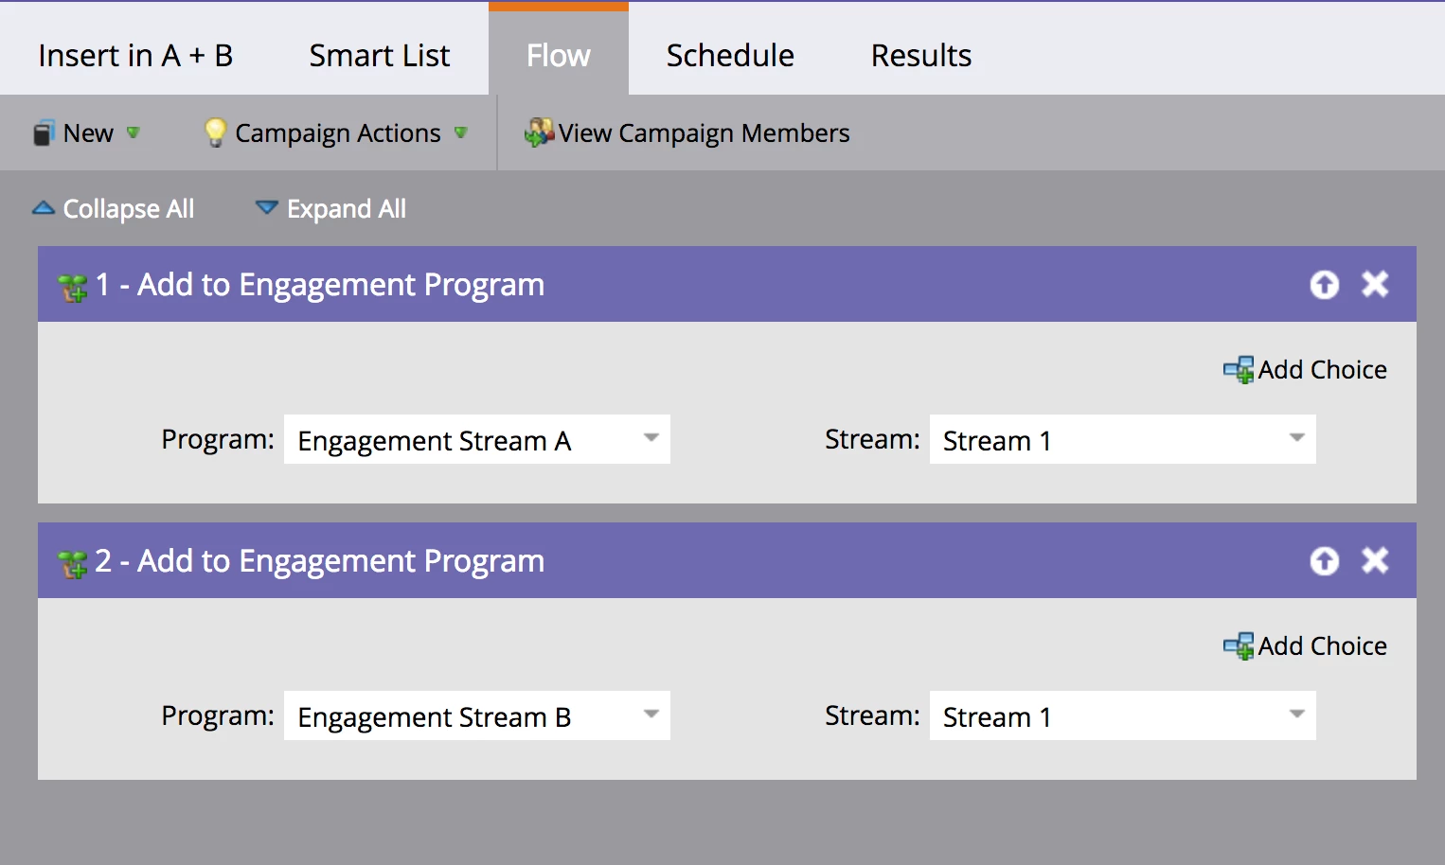
Task: Open Stream dropdown in step 2
Action: pyautogui.click(x=1123, y=715)
